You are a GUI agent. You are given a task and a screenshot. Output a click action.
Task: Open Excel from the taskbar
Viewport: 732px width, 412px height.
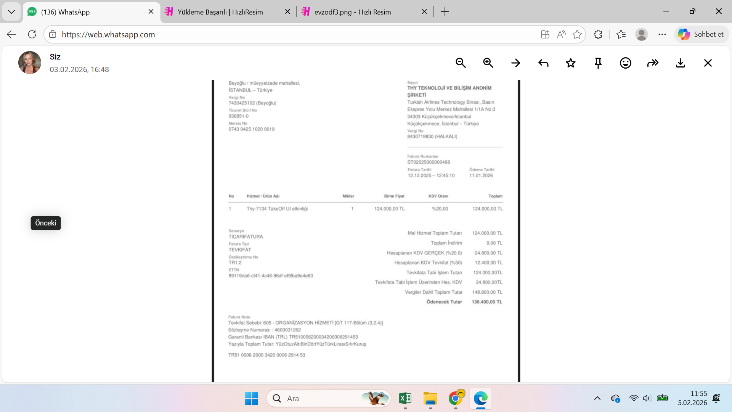coord(405,399)
